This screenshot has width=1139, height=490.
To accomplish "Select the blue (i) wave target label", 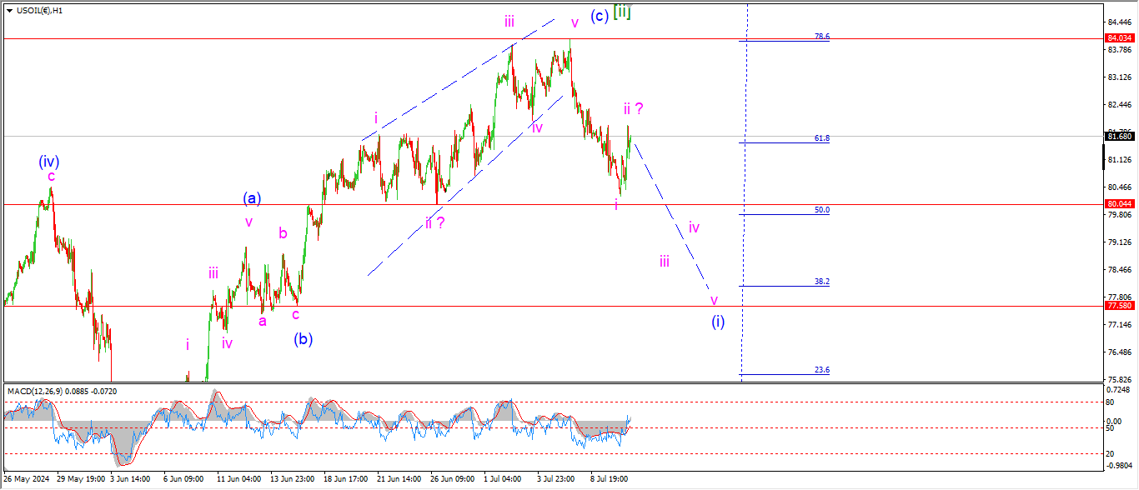I will click(x=717, y=322).
